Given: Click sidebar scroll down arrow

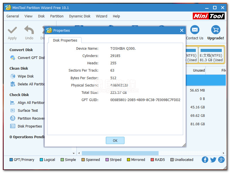Looking at the screenshot, I should (74, 153).
